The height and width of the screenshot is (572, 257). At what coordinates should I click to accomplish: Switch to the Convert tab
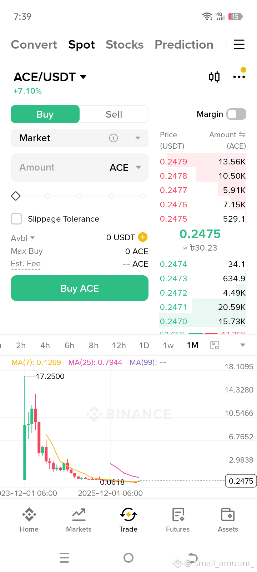click(x=34, y=44)
